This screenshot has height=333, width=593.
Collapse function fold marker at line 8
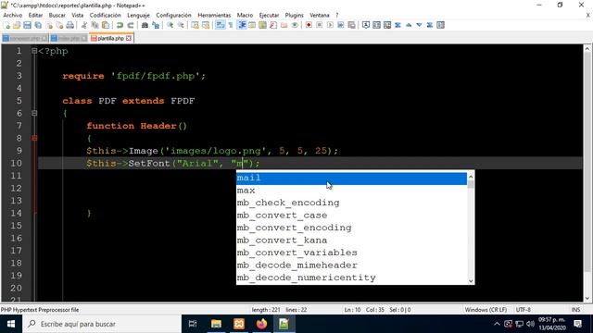[x=34, y=138]
